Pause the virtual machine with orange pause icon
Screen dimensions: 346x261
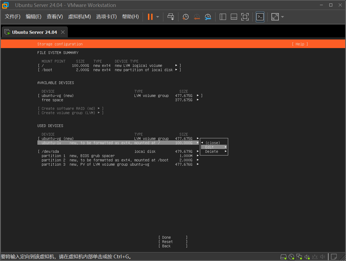point(150,17)
